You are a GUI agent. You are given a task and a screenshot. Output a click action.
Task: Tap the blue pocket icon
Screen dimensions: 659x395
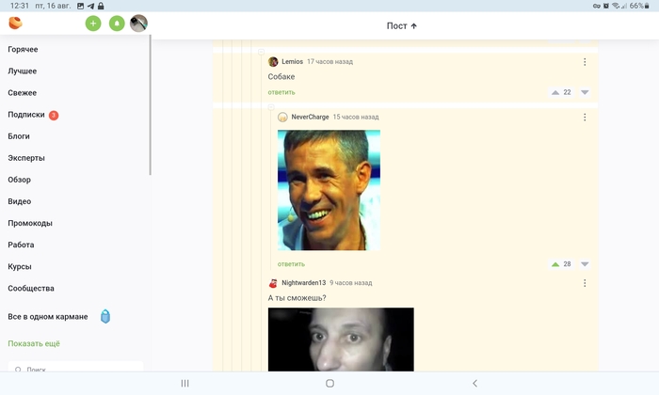point(105,317)
